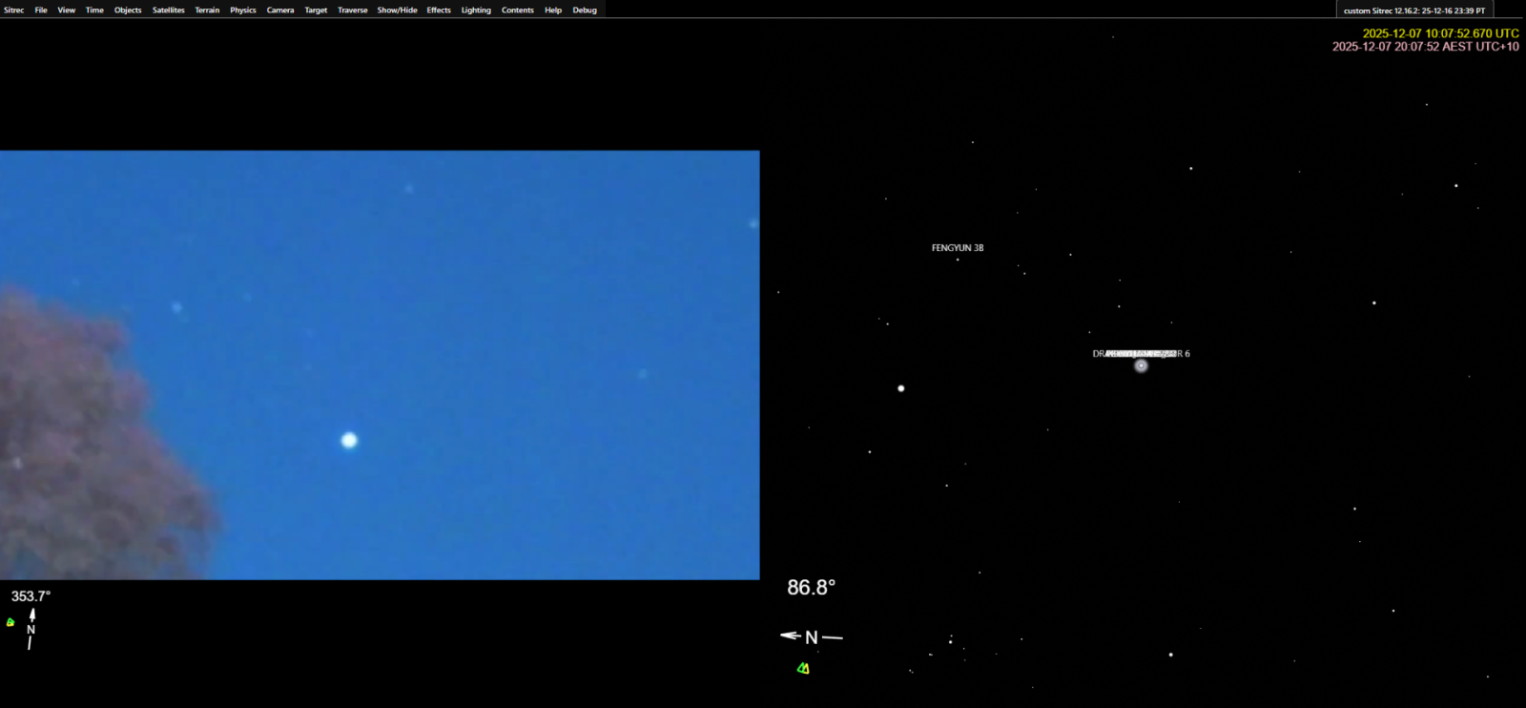
Task: Click the bright white object in video
Action: tap(349, 440)
